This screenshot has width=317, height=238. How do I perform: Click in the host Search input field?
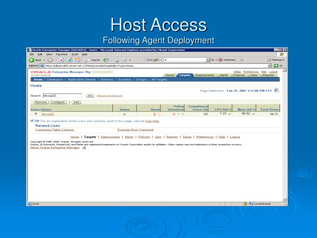(63, 95)
